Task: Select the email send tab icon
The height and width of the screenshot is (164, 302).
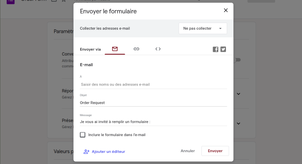Action: (115, 49)
